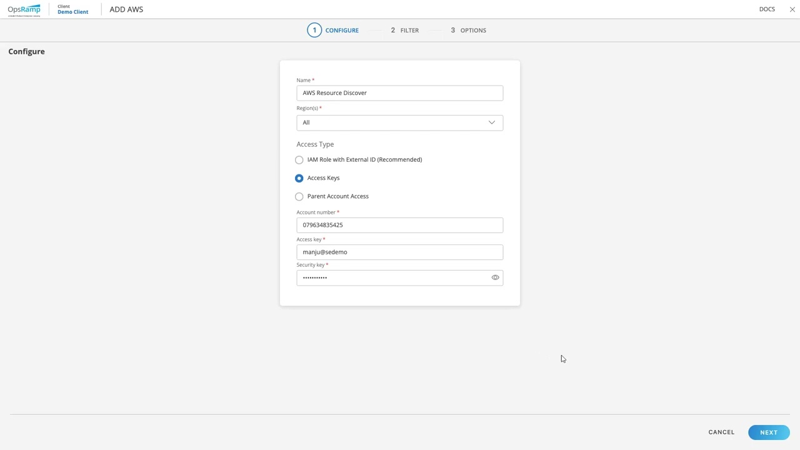Close the Add AWS dialog
The height and width of the screenshot is (450, 800).
point(792,9)
